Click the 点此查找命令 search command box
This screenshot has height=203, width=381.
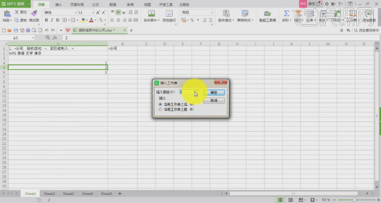366,31
